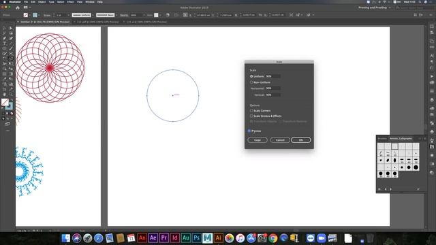Open the variable width profile dropdown
Viewport: 436px width, 245px height.
(93, 15)
